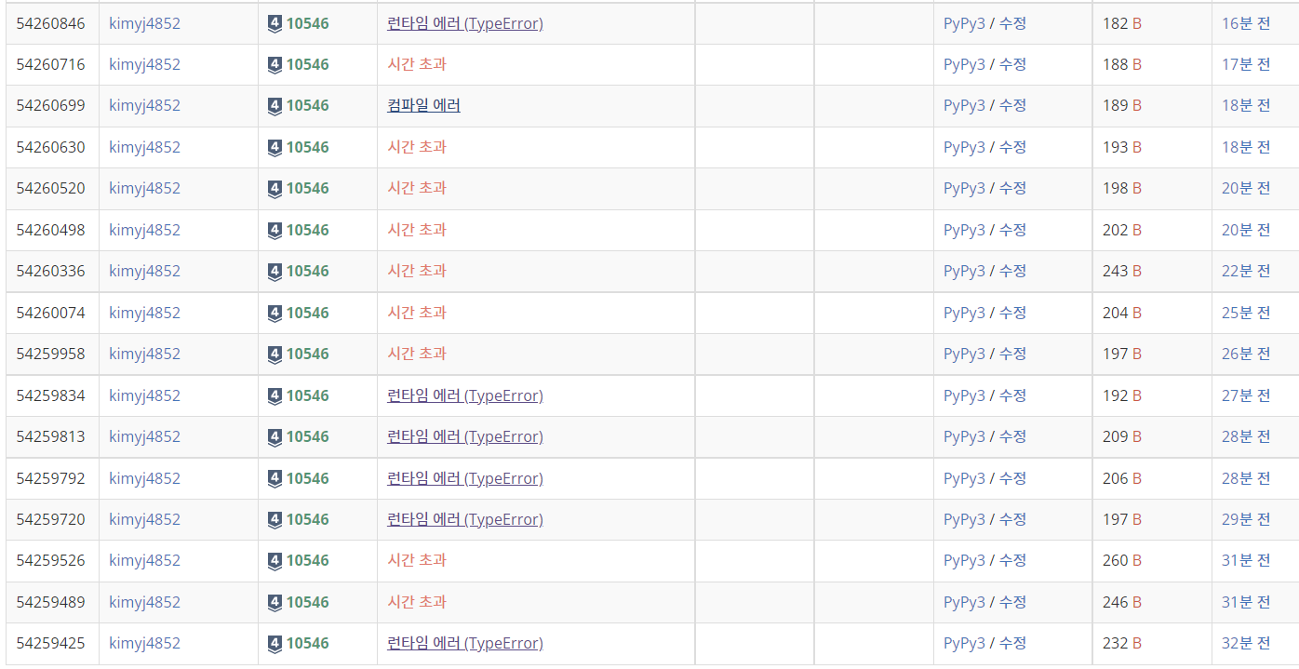
Task: Open kimyj4852's profile from submission 54259425
Action: click(x=144, y=643)
